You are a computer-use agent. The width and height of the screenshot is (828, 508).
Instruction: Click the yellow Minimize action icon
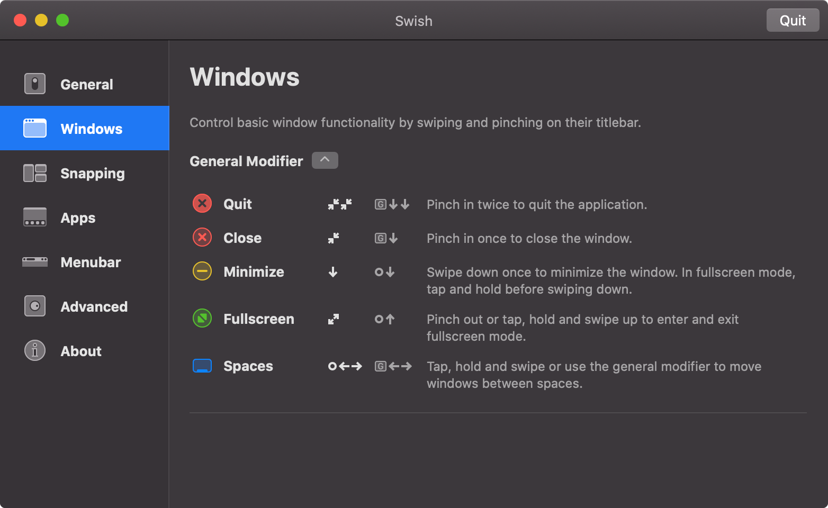coord(202,271)
